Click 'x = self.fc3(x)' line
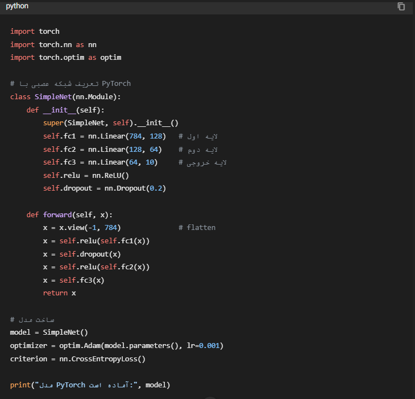Image resolution: width=415 pixels, height=399 pixels. (74, 280)
